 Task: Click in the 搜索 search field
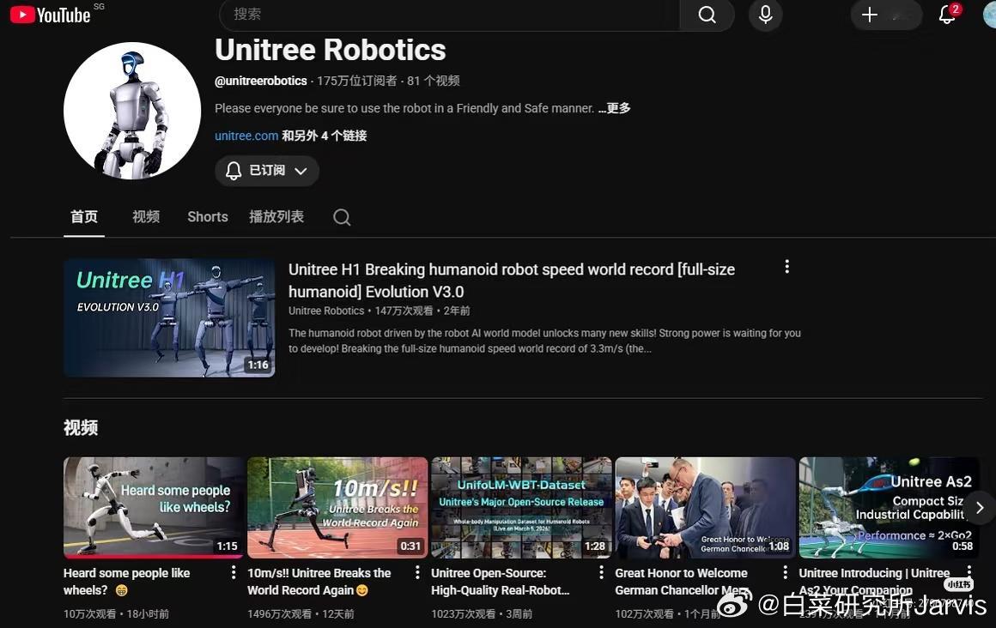point(450,15)
